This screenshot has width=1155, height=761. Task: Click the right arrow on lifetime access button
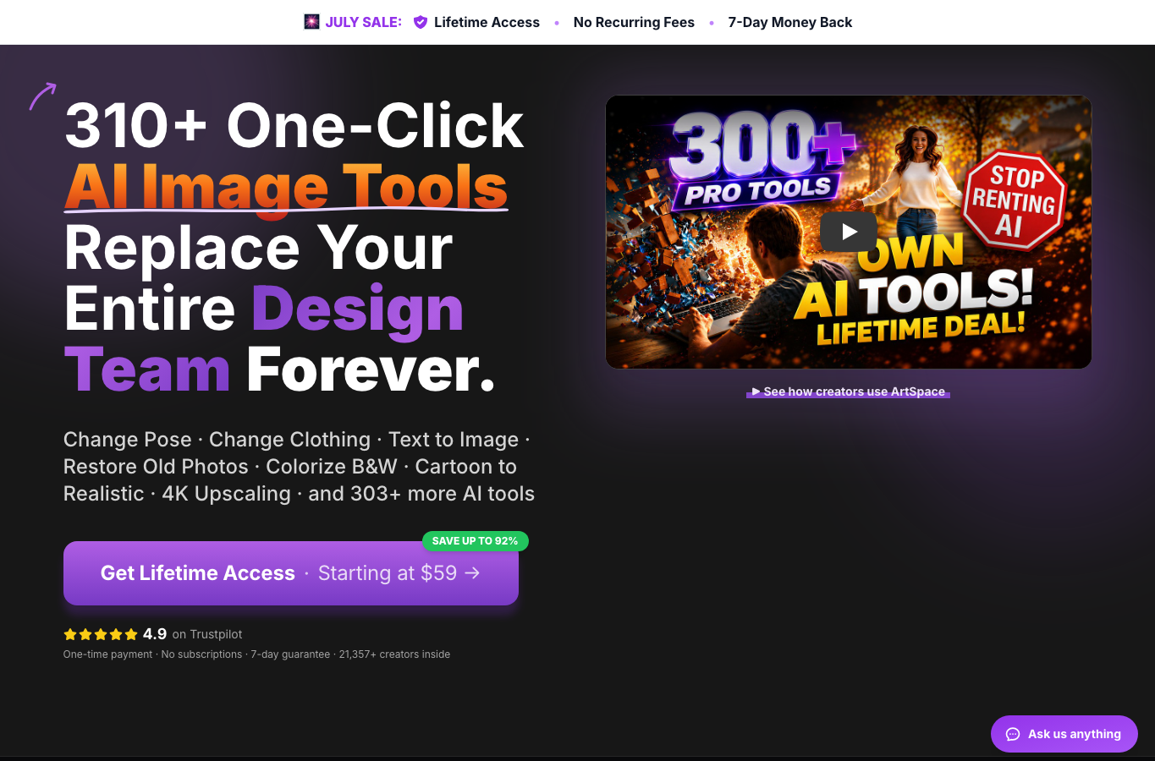(472, 573)
